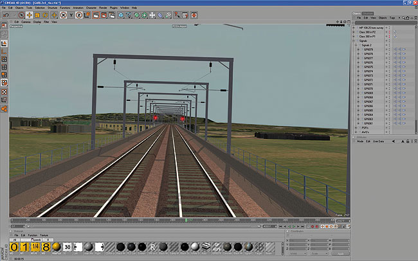The width and height of the screenshot is (418, 261).
Task: Toggle the Z-axis lock icon
Action: point(78,15)
